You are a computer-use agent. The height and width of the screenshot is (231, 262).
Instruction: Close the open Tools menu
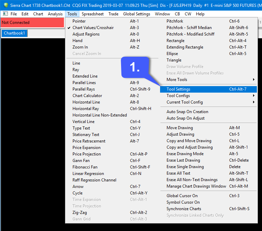72,14
